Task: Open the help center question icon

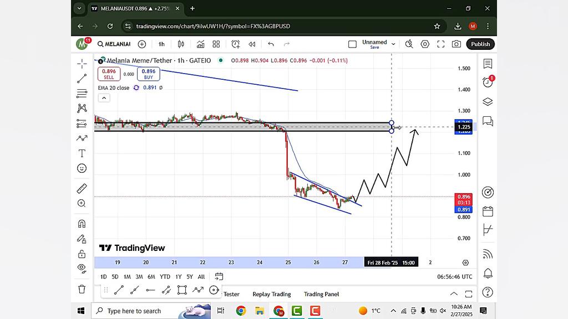Action: 488,292
